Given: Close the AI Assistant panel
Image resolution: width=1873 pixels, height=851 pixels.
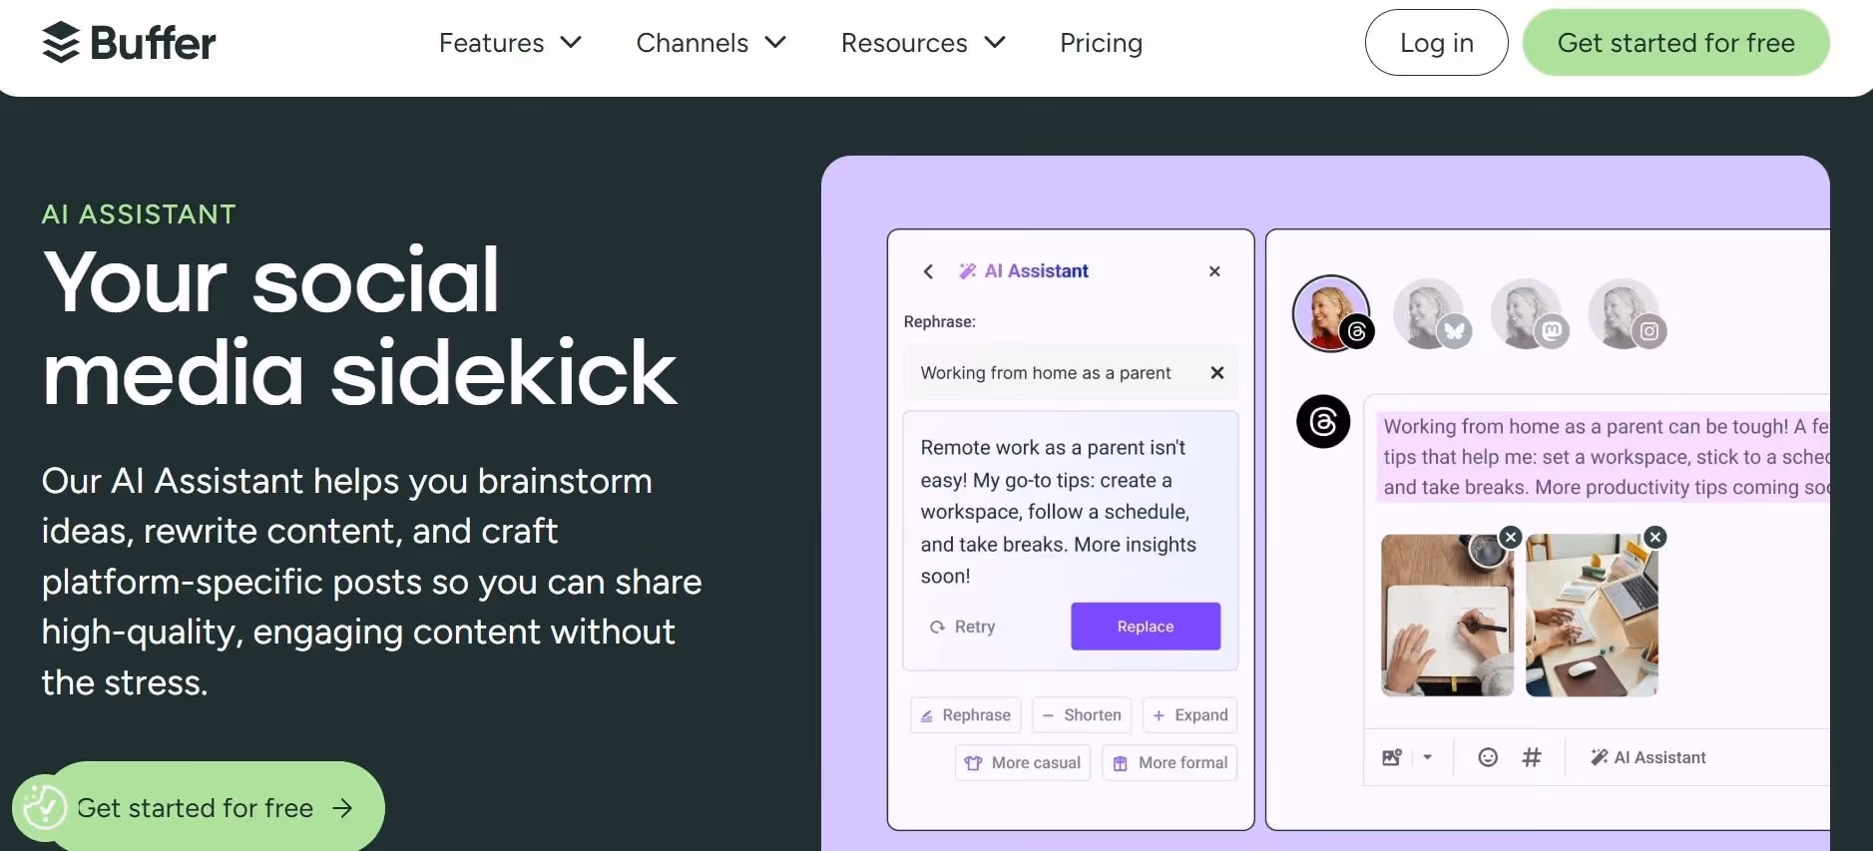Looking at the screenshot, I should 1214,271.
